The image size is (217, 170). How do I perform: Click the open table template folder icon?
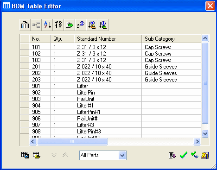click(37, 155)
